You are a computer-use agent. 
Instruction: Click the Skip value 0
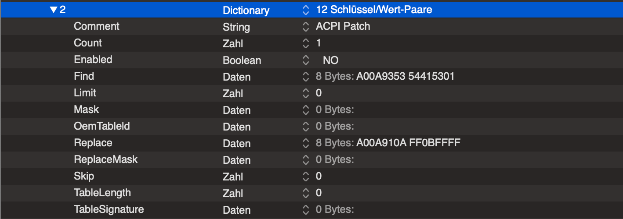[x=319, y=176]
